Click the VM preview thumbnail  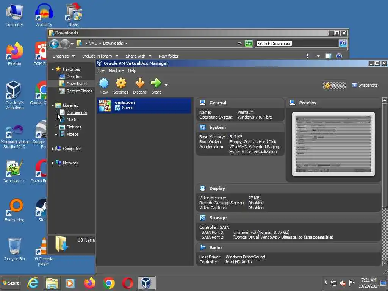point(333,144)
